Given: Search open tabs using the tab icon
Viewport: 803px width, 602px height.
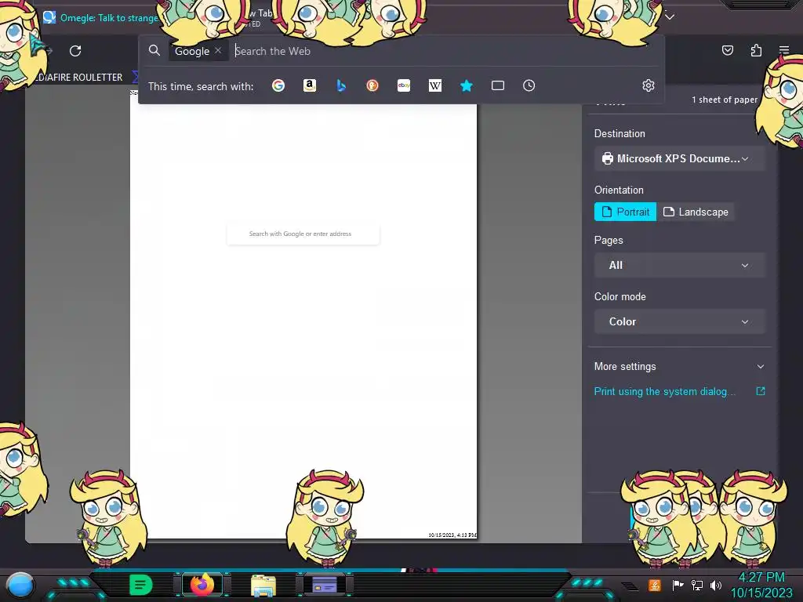Looking at the screenshot, I should click(x=498, y=85).
